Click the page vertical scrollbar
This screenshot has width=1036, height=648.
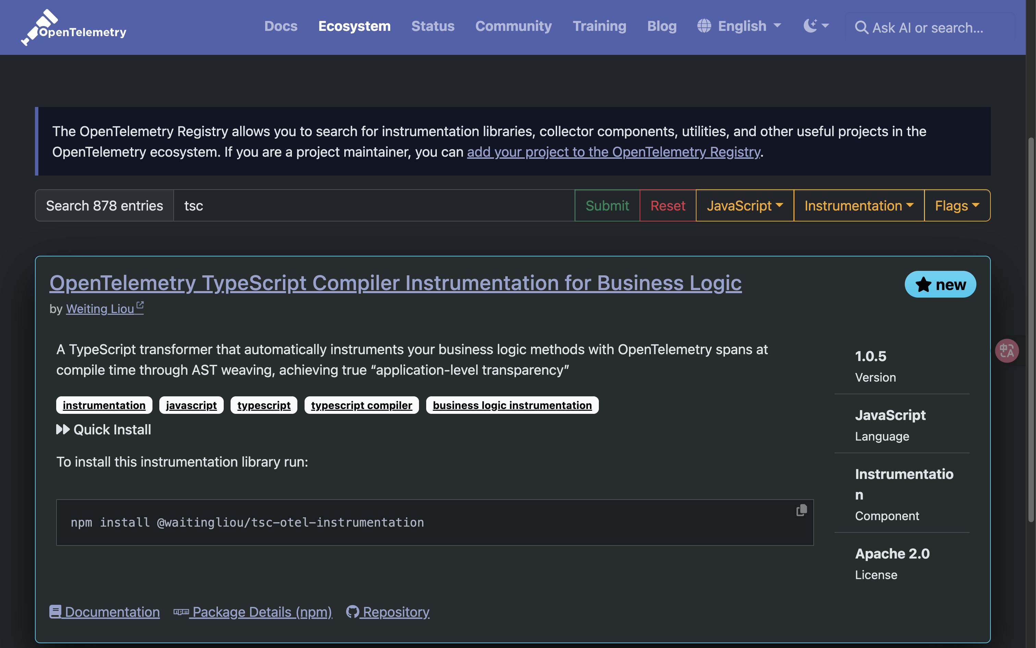(1031, 330)
